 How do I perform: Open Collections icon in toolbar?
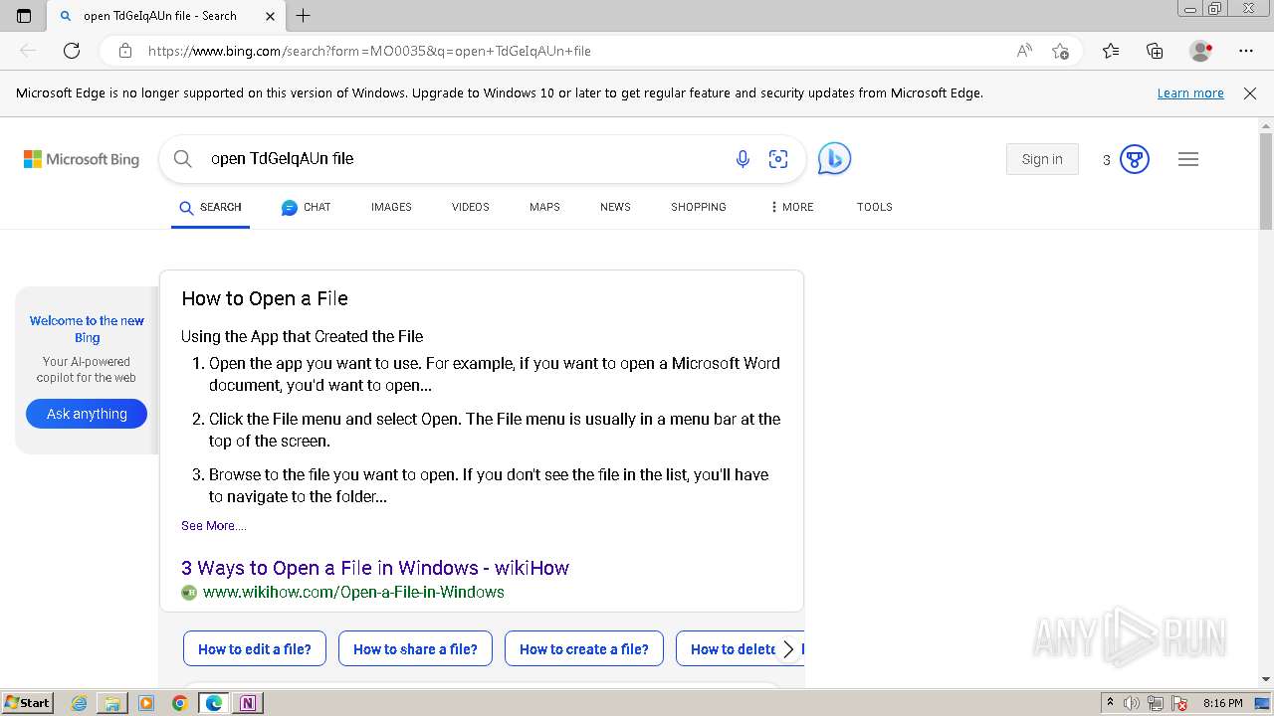click(1155, 51)
